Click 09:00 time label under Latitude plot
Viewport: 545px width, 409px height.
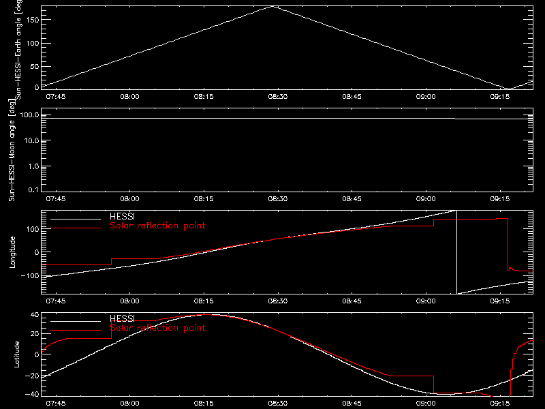[x=426, y=403]
